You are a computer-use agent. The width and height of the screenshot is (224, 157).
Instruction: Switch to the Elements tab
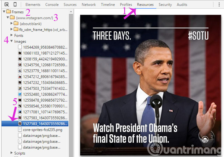(33, 4)
